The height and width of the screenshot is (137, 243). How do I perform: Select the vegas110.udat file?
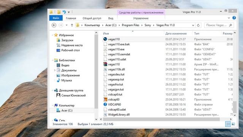(x=117, y=59)
